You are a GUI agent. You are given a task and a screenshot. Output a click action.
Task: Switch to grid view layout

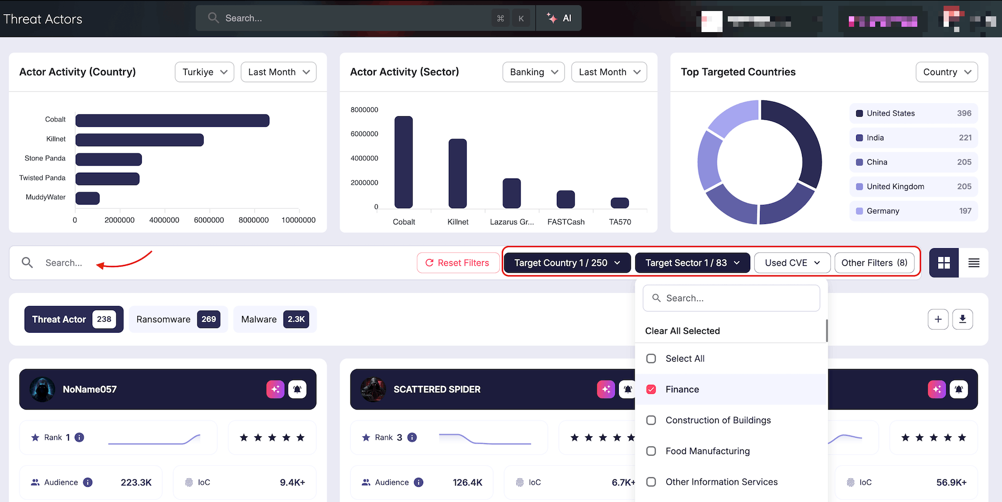[944, 263]
